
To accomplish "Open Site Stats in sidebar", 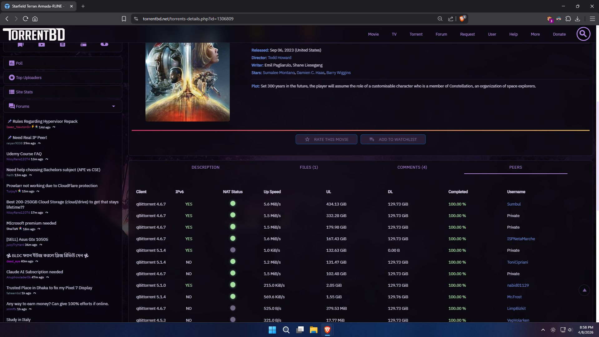I will 62,92.
